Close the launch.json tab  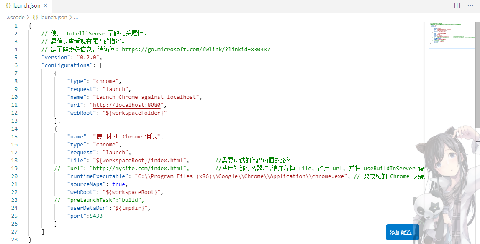pos(45,5)
